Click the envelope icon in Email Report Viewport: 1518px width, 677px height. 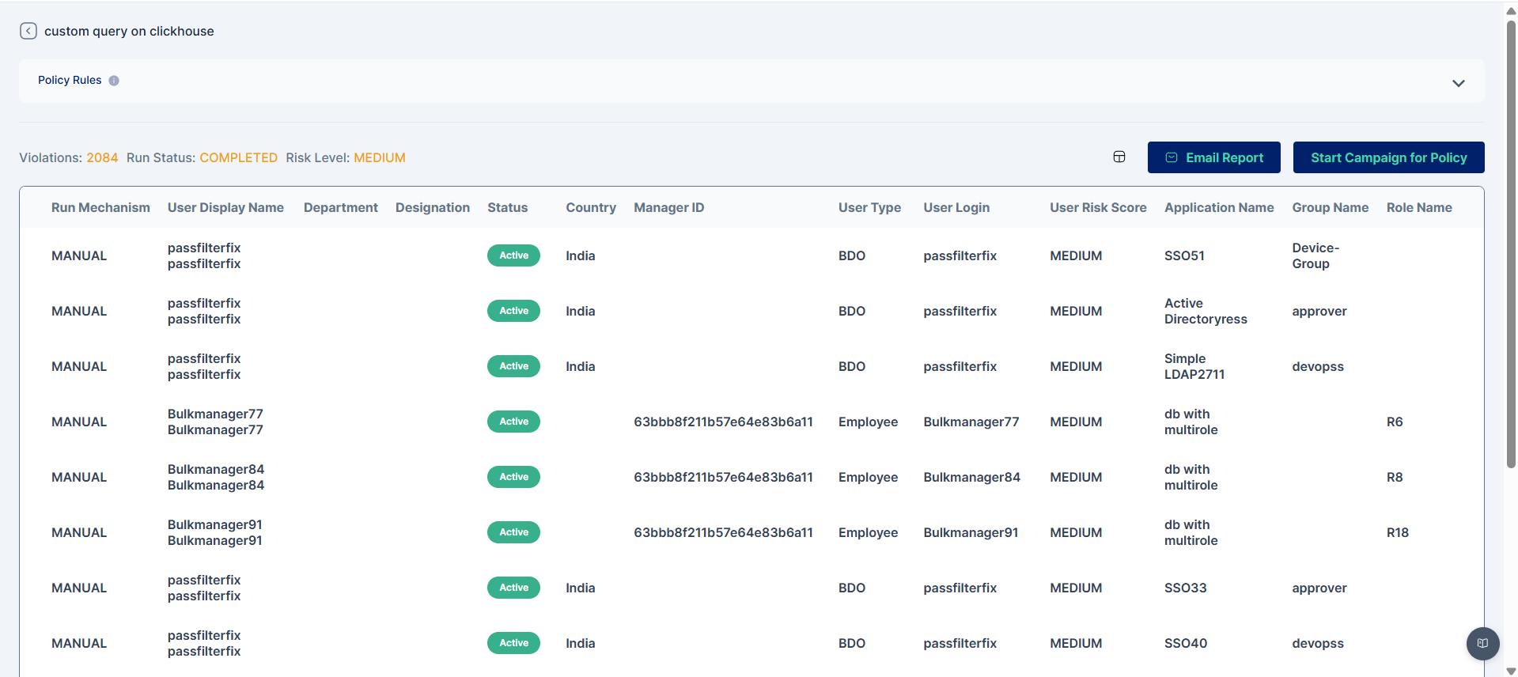(1172, 157)
